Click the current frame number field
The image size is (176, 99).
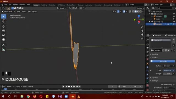[112, 87]
